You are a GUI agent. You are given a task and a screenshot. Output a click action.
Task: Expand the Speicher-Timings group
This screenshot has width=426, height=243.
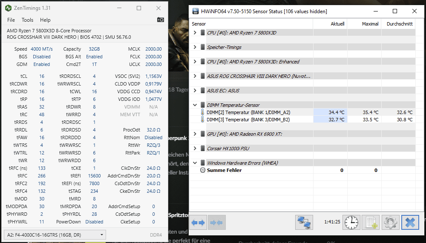tap(195, 47)
